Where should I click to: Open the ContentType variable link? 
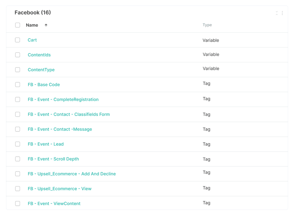(x=41, y=70)
